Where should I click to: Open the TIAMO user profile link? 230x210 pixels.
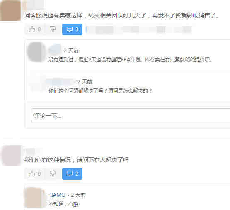pos(57,195)
